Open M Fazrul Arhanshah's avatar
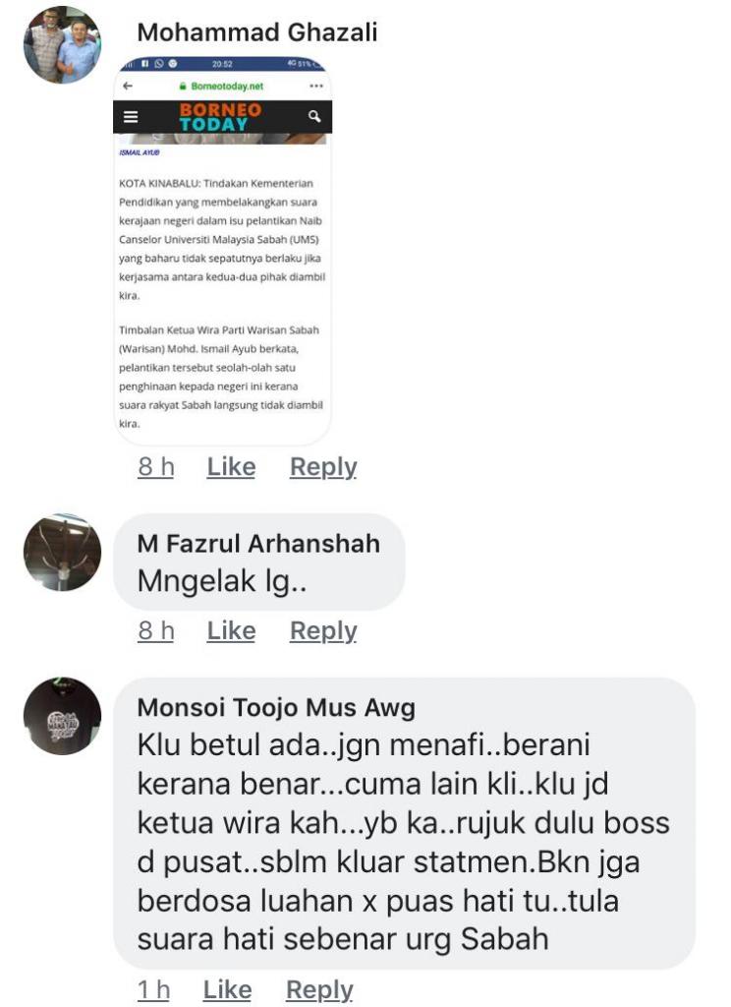This screenshot has height=1007, width=731. [62, 553]
